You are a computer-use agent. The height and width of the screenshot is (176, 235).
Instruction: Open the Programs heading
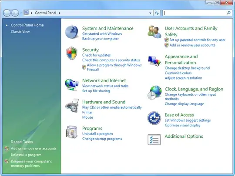tap(92, 128)
